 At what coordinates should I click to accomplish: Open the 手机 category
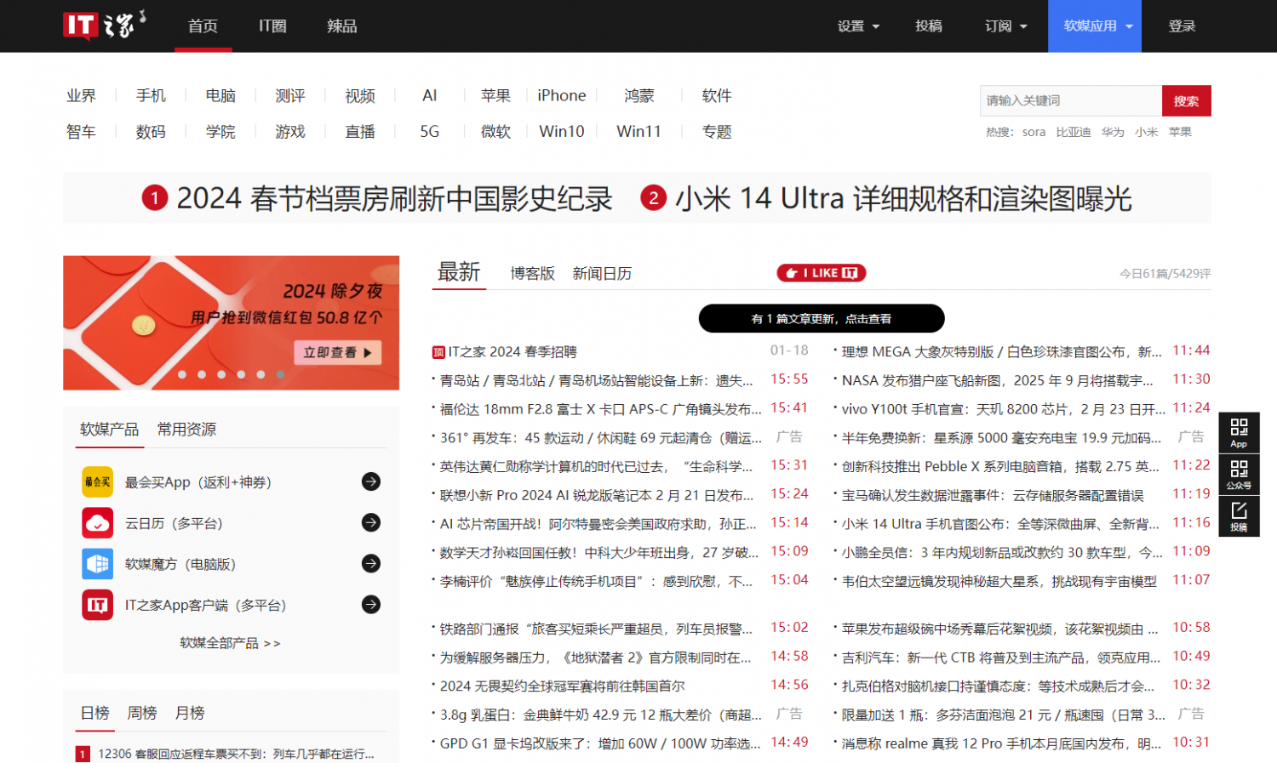click(151, 95)
